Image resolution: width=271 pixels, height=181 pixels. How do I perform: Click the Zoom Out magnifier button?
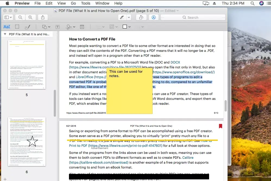(20, 17)
